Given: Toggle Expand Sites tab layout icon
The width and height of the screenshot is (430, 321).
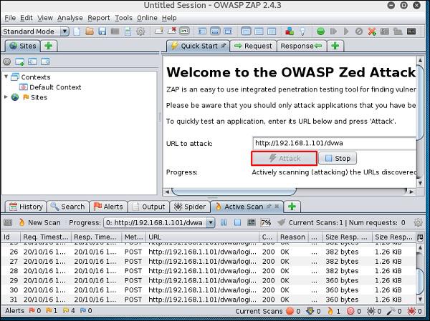Looking at the screenshot, I should pyautogui.click(x=202, y=31).
